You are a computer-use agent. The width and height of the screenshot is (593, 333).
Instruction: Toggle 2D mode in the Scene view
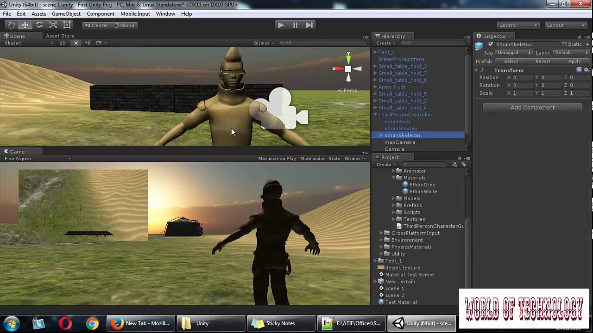coord(63,43)
